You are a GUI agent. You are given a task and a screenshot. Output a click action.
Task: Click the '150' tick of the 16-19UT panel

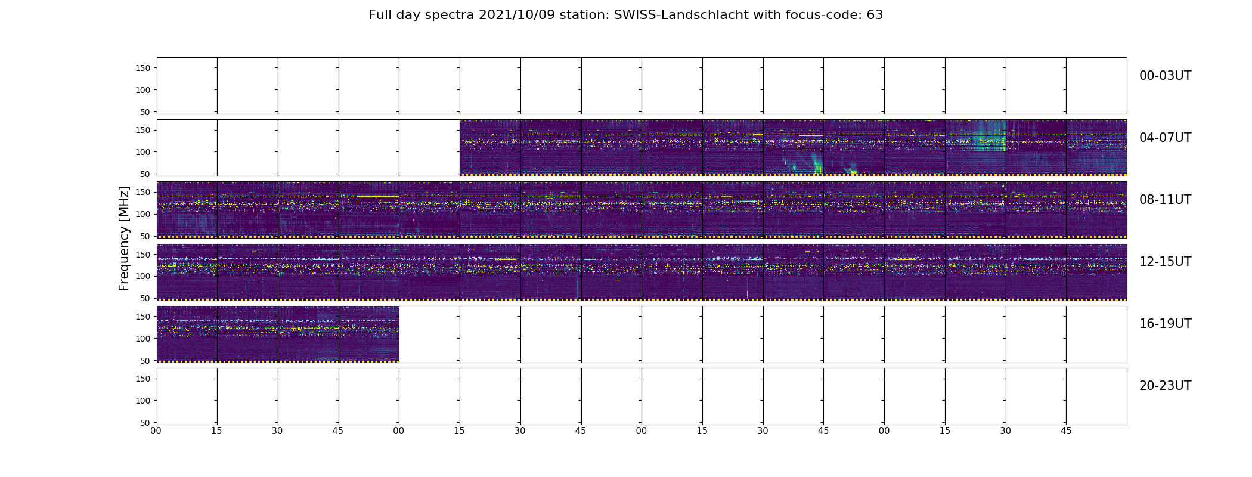pos(143,317)
